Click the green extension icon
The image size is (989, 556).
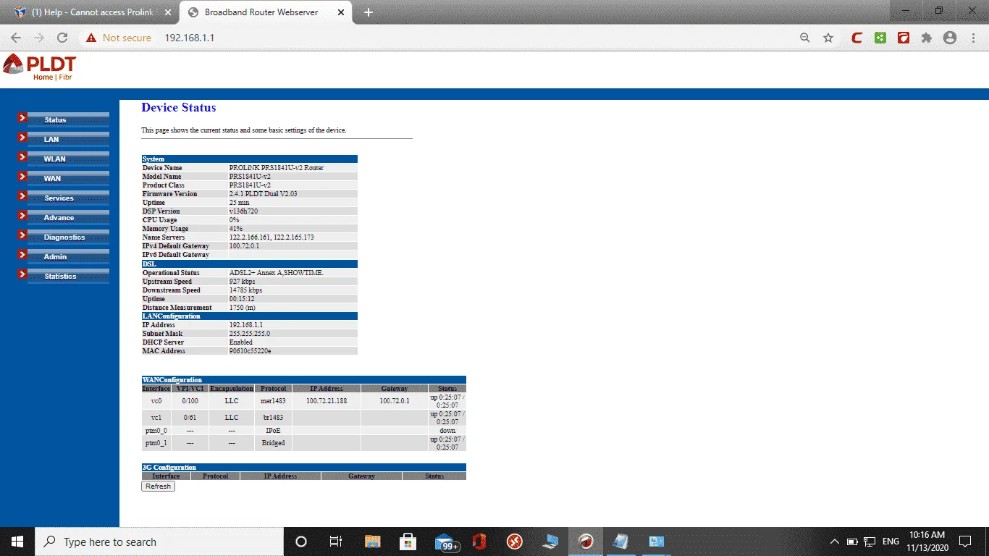(880, 38)
